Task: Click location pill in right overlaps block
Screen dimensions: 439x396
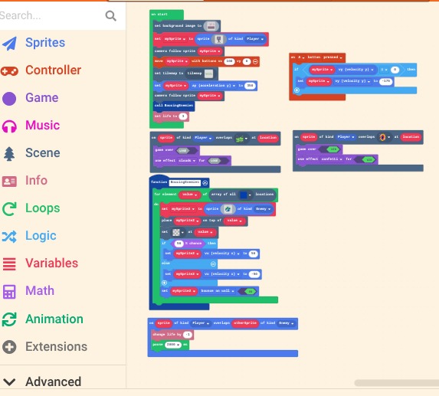Action: click(x=411, y=137)
